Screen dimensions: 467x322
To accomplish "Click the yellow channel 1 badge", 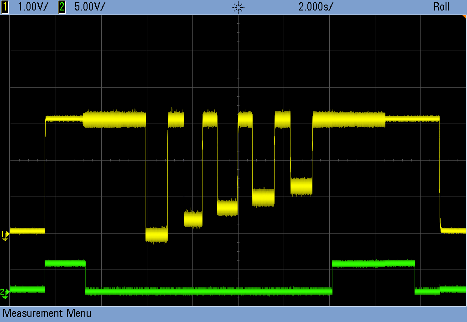I will click(x=5, y=7).
